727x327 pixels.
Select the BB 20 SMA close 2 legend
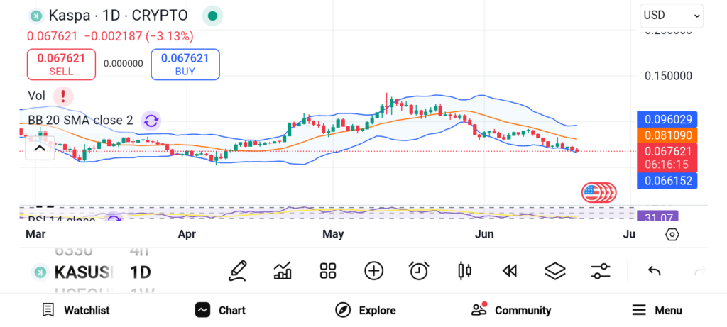click(x=81, y=121)
